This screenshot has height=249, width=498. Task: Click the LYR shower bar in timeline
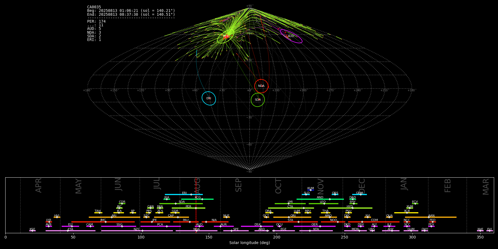[49, 222]
